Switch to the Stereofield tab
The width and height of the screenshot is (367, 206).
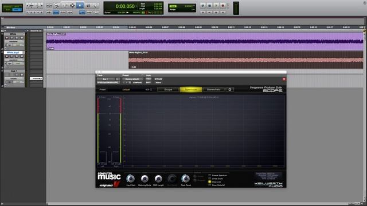pos(213,89)
